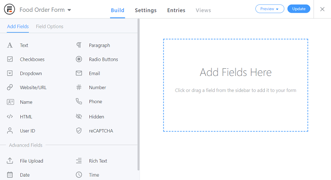331x180 pixels.
Task: Click the Website/URL link icon
Action: click(10, 87)
